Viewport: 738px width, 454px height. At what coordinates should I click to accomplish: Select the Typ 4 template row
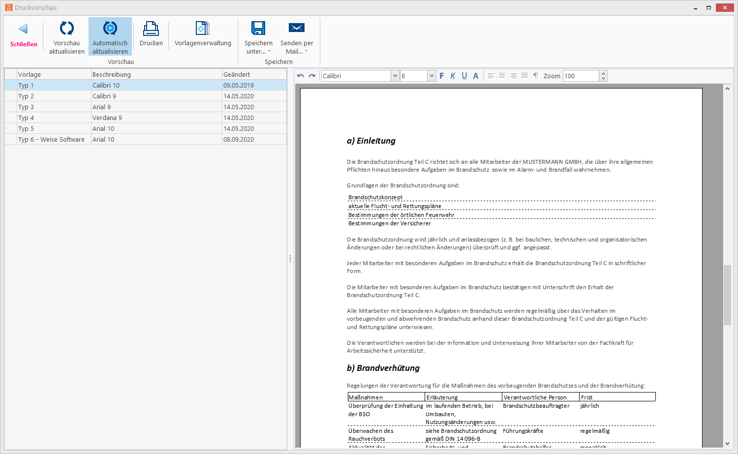click(x=146, y=118)
